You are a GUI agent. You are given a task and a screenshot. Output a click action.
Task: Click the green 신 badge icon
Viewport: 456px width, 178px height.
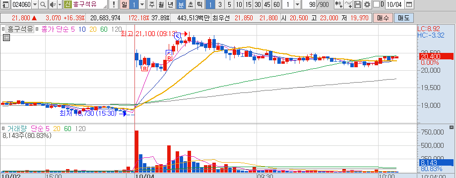pos(67,4)
